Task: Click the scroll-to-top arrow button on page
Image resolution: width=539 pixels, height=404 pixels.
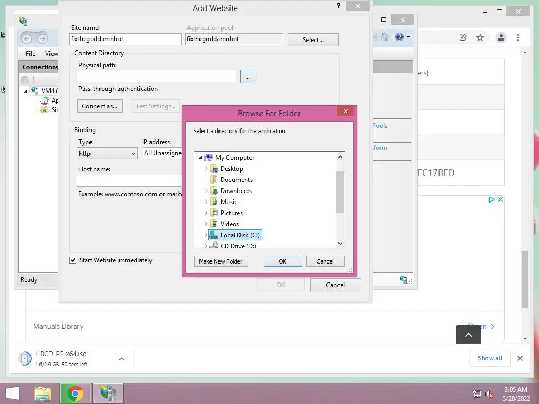Action: click(468, 334)
